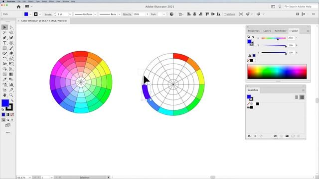Viewport: 319px width, 179px height.
Task: Click the Transform link in control bar
Action: point(230,14)
